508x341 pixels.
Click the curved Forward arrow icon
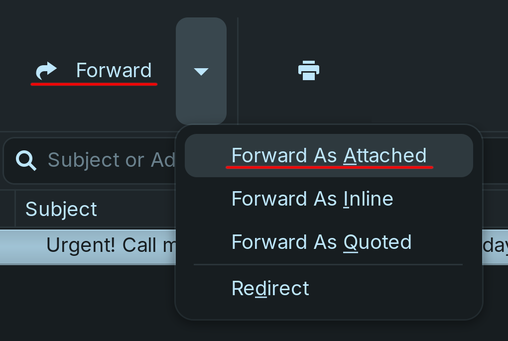point(46,71)
